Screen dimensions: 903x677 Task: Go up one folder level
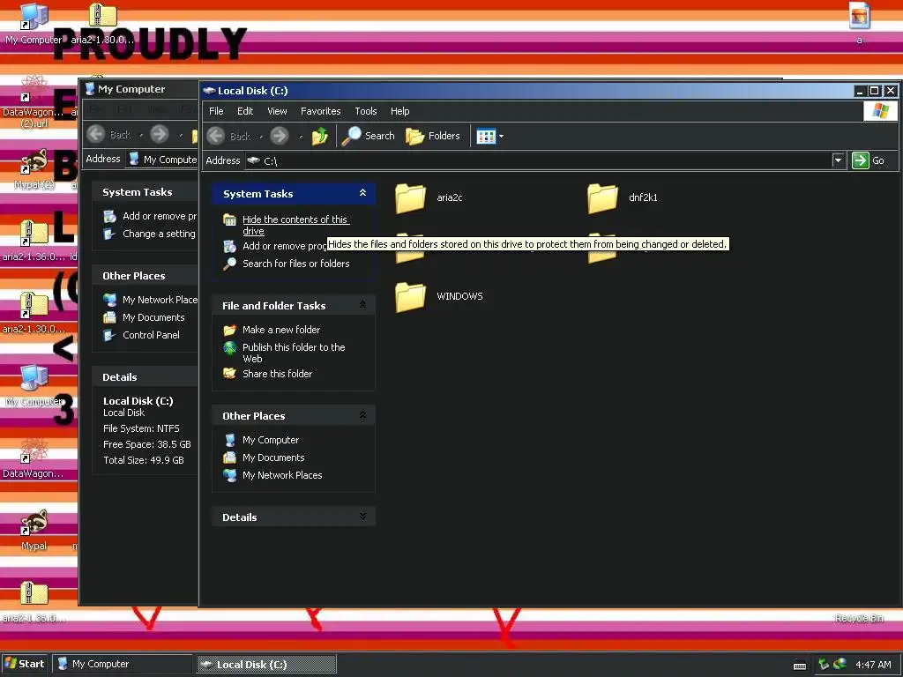click(x=319, y=137)
